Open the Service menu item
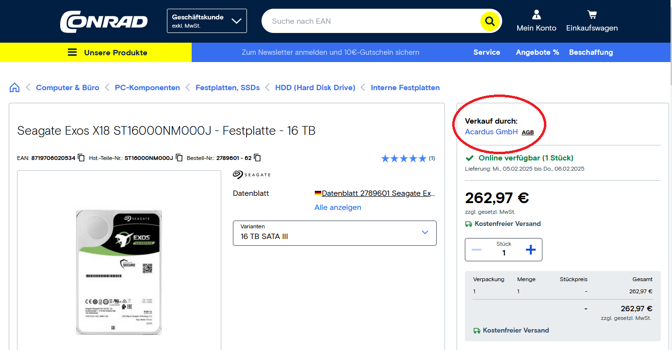 487,52
